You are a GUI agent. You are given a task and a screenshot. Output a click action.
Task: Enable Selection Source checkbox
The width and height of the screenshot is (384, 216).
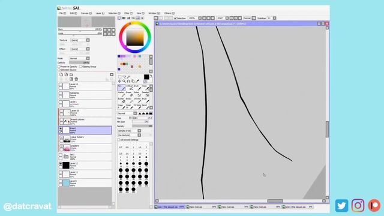click(x=59, y=70)
